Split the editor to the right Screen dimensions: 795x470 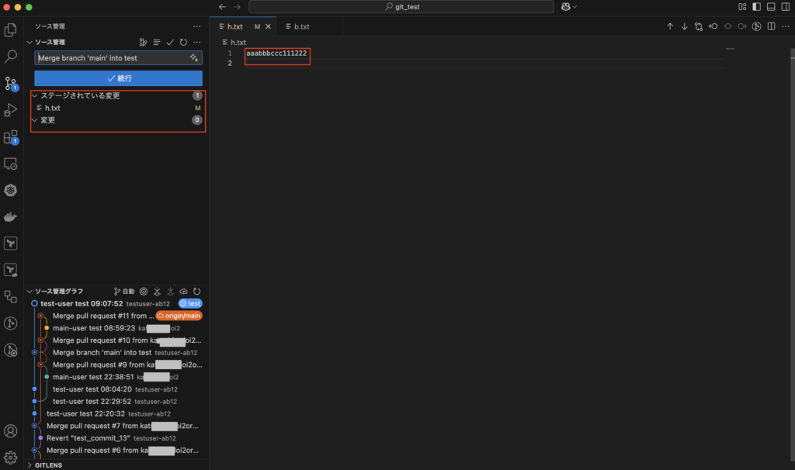[x=771, y=26]
